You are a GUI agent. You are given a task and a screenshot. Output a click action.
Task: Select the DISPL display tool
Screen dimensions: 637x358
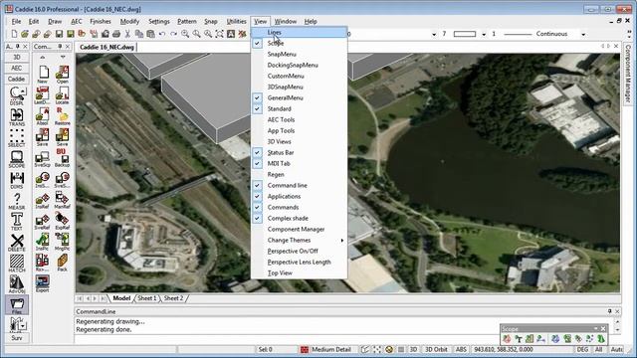tap(17, 95)
